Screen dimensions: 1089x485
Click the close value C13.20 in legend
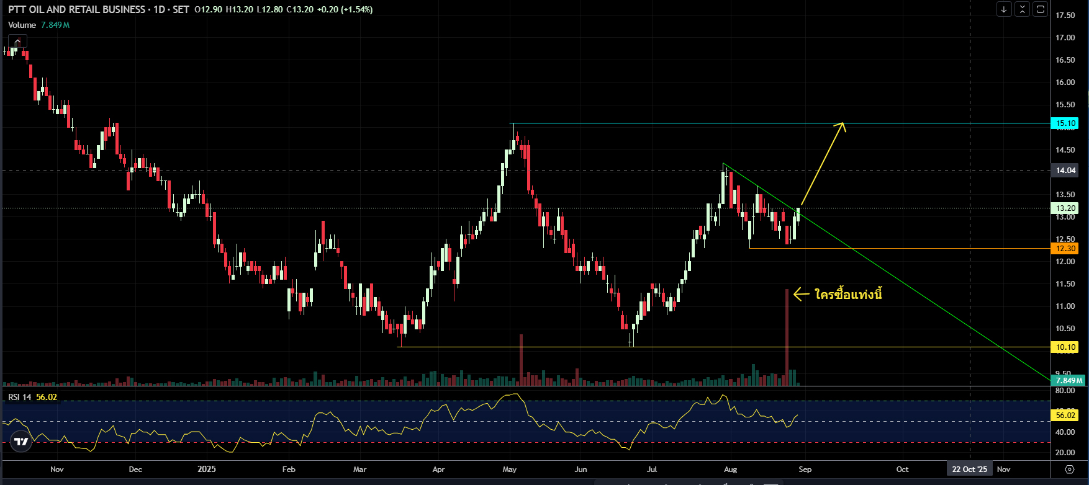(x=300, y=9)
